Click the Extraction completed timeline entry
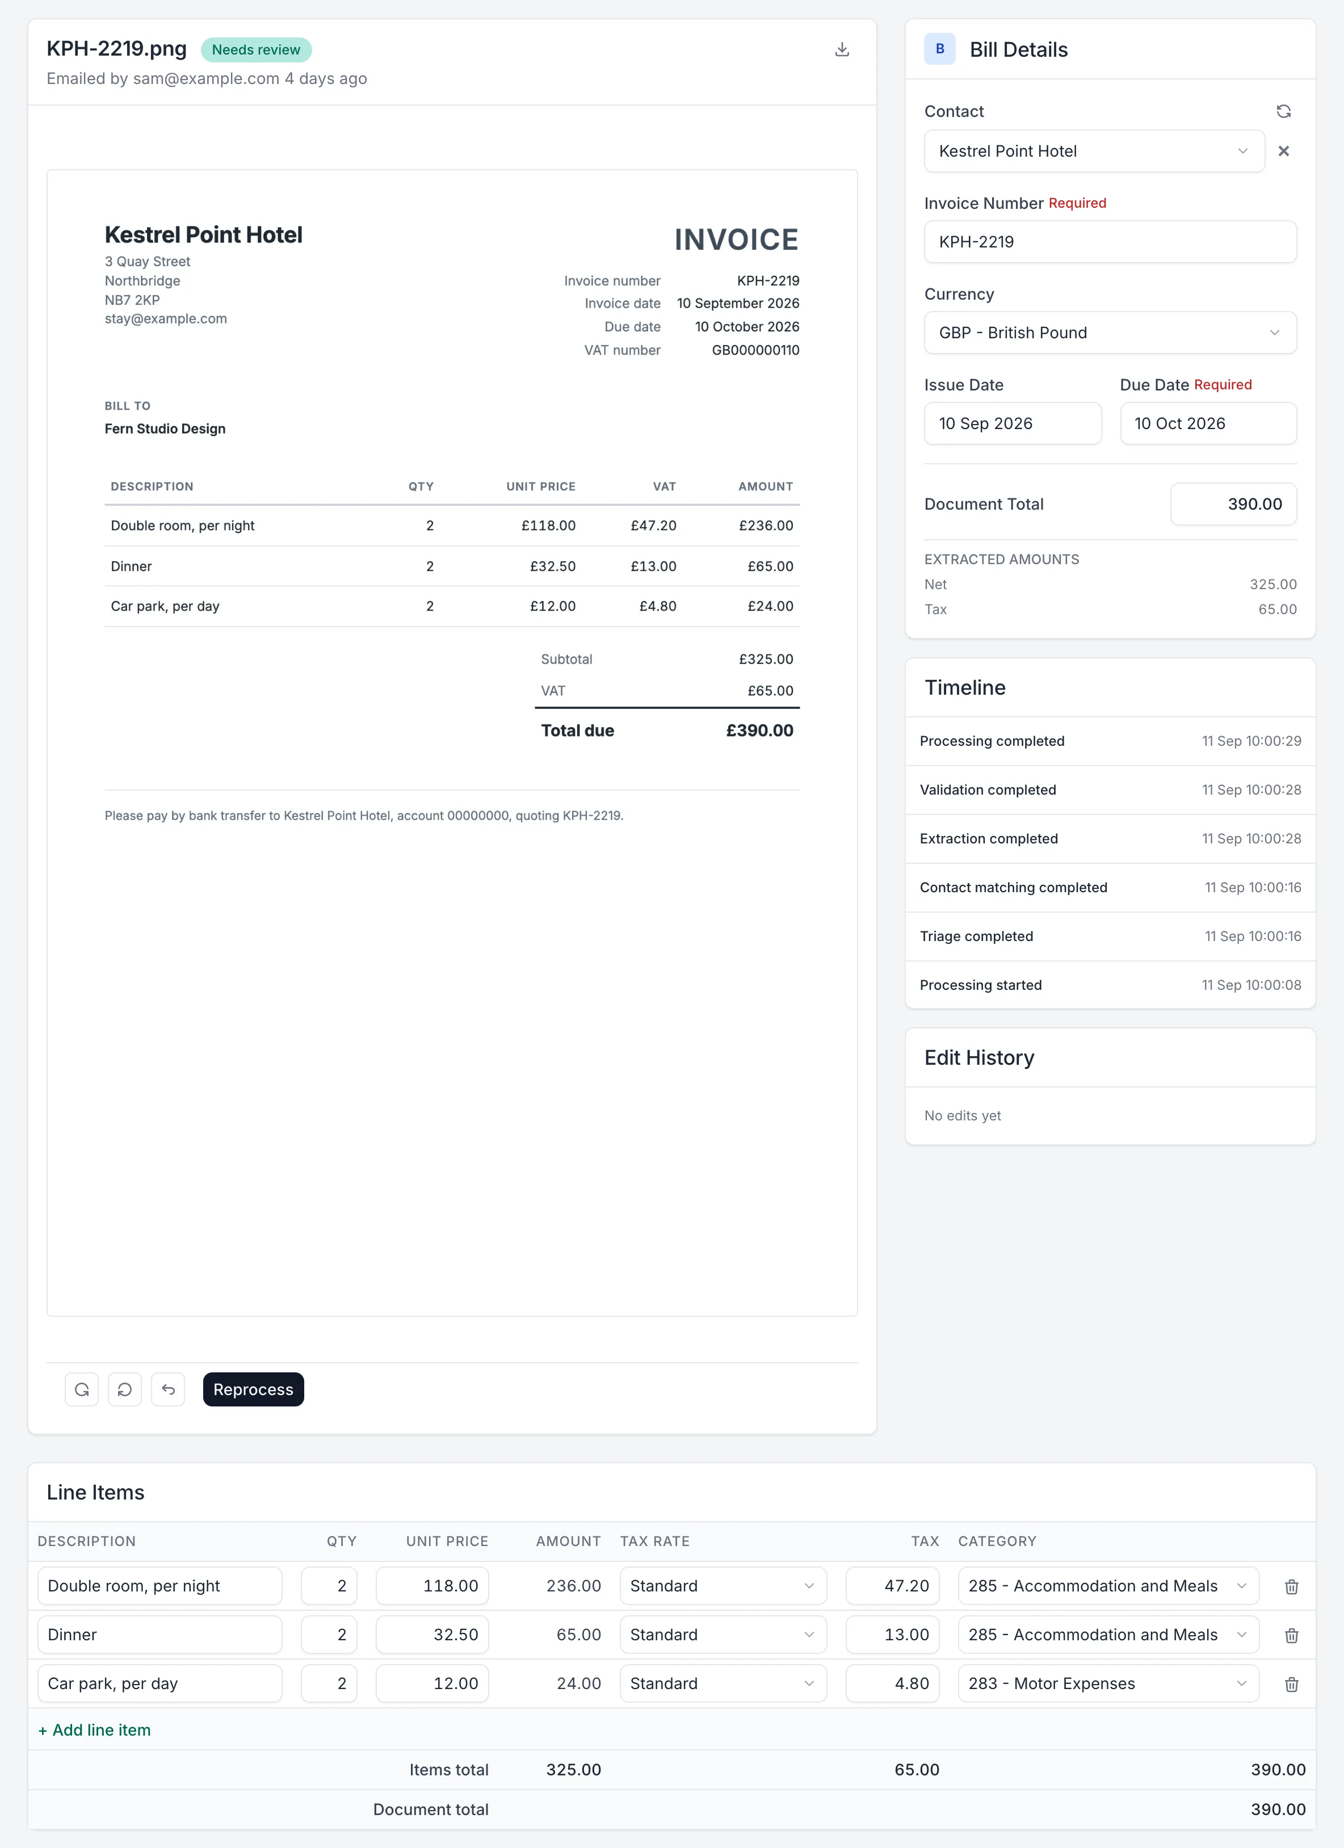This screenshot has width=1344, height=1848. (x=1110, y=838)
